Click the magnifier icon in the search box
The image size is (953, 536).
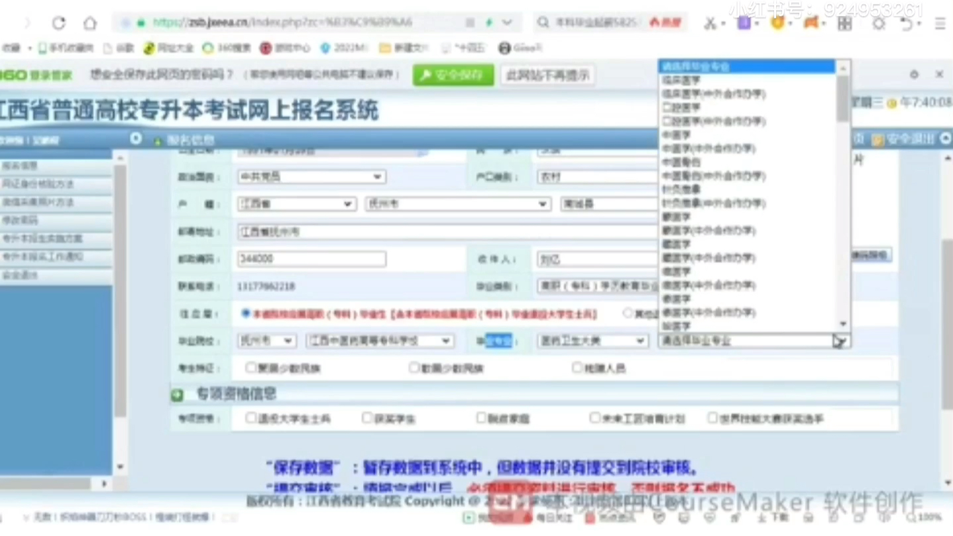coord(543,23)
